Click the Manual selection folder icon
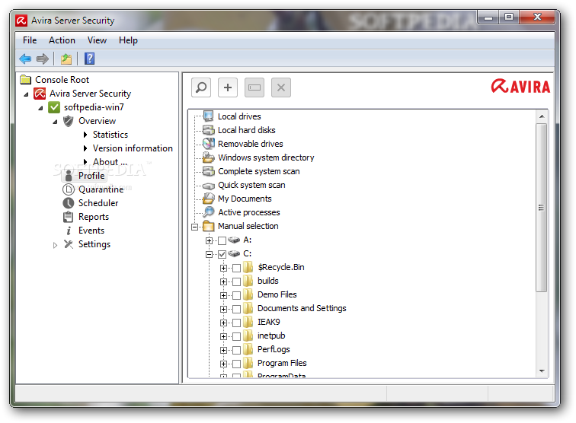Image resolution: width=576 pixels, height=423 pixels. pyautogui.click(x=208, y=226)
